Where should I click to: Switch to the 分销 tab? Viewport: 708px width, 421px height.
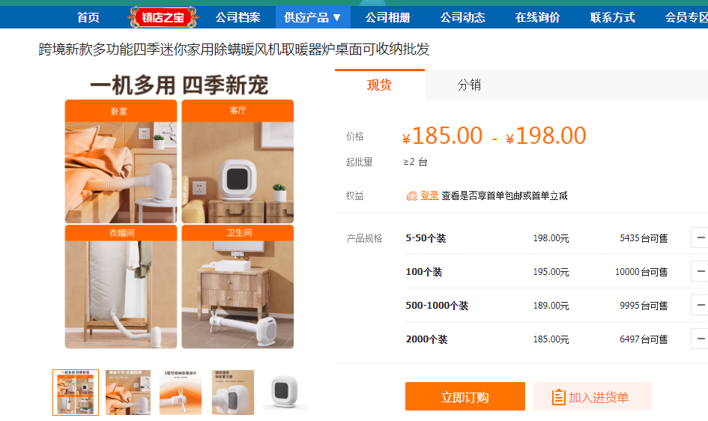(x=469, y=85)
